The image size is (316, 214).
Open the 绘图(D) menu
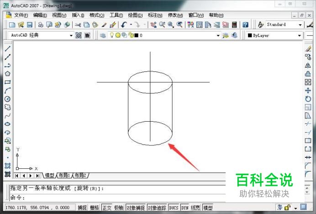pyautogui.click(x=135, y=15)
